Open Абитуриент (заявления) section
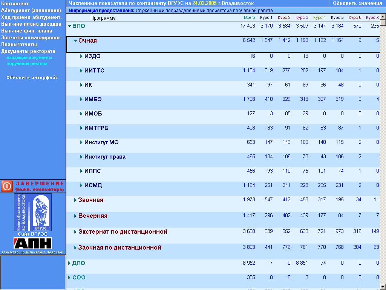386x290 pixels. pos(31,10)
